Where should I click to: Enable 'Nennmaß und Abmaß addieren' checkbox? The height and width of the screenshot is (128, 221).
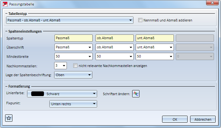(140, 21)
